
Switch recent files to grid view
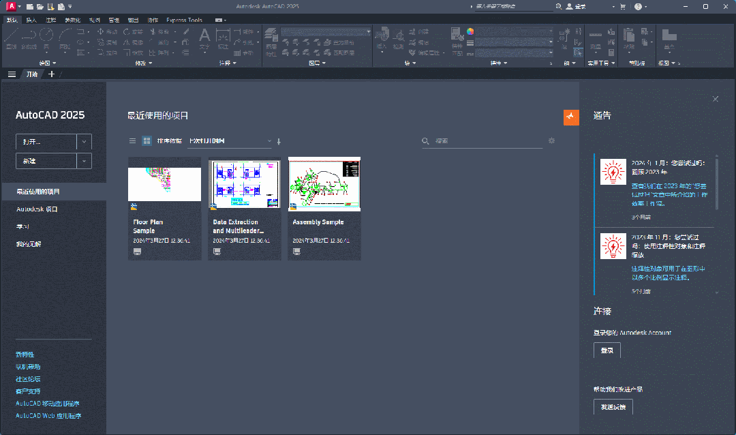click(147, 141)
